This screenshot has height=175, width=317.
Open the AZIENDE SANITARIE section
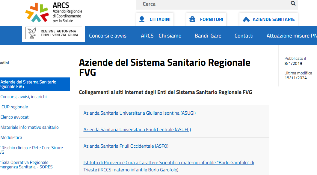[x=268, y=19]
